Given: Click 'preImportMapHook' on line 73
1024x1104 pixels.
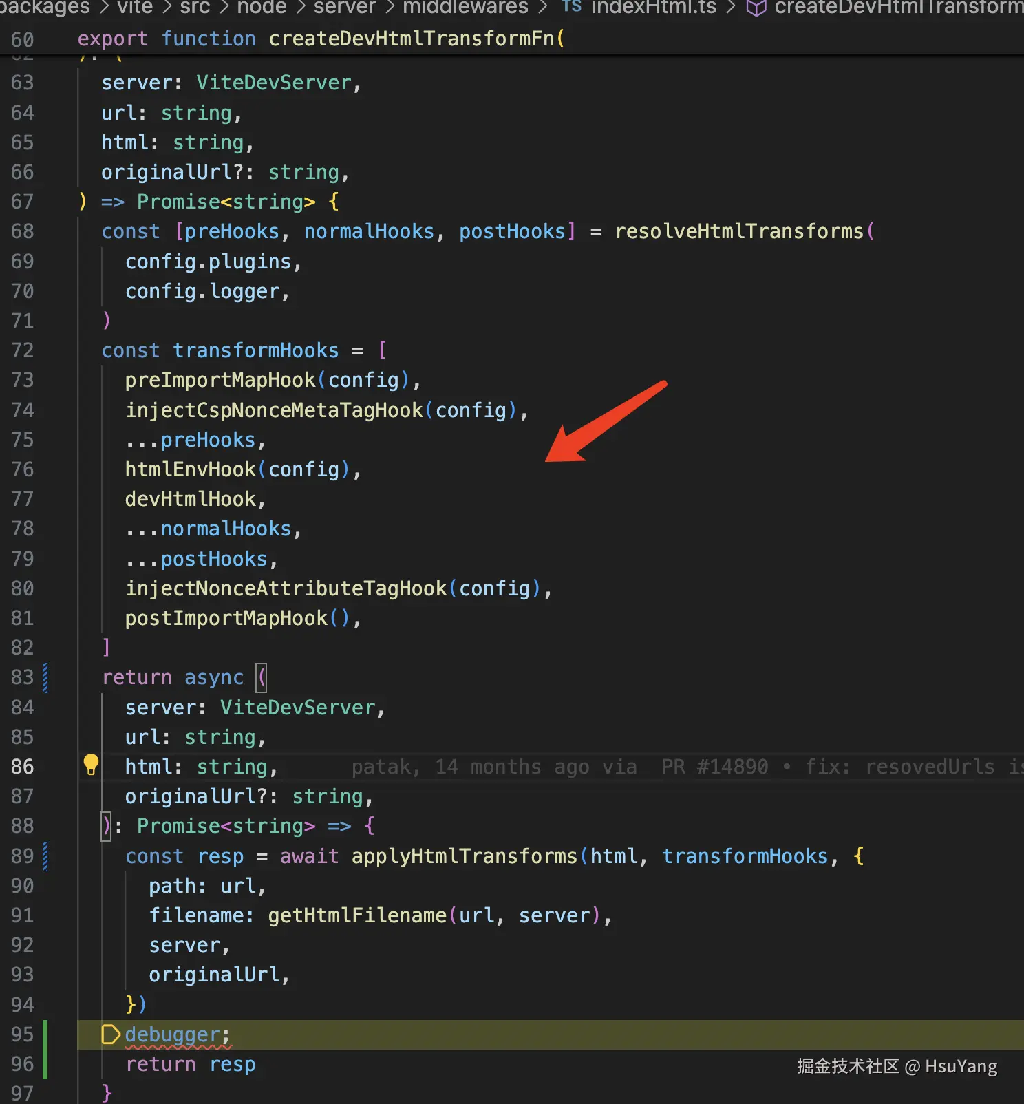Looking at the screenshot, I should click(220, 380).
